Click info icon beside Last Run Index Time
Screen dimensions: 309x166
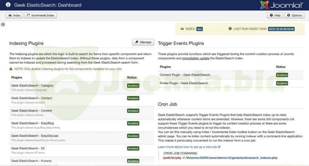[230, 29]
